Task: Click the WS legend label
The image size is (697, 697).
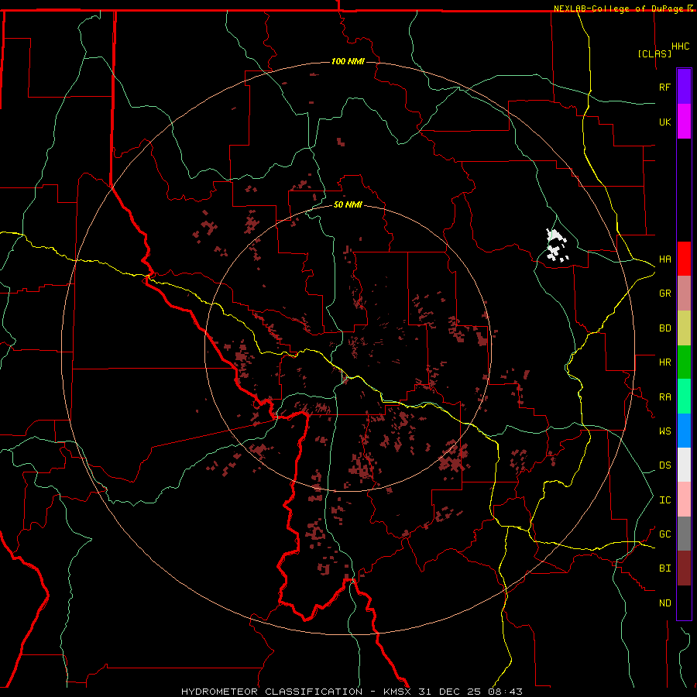Action: [x=664, y=431]
